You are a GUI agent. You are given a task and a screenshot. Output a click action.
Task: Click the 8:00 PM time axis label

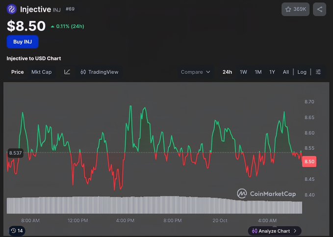(173, 221)
